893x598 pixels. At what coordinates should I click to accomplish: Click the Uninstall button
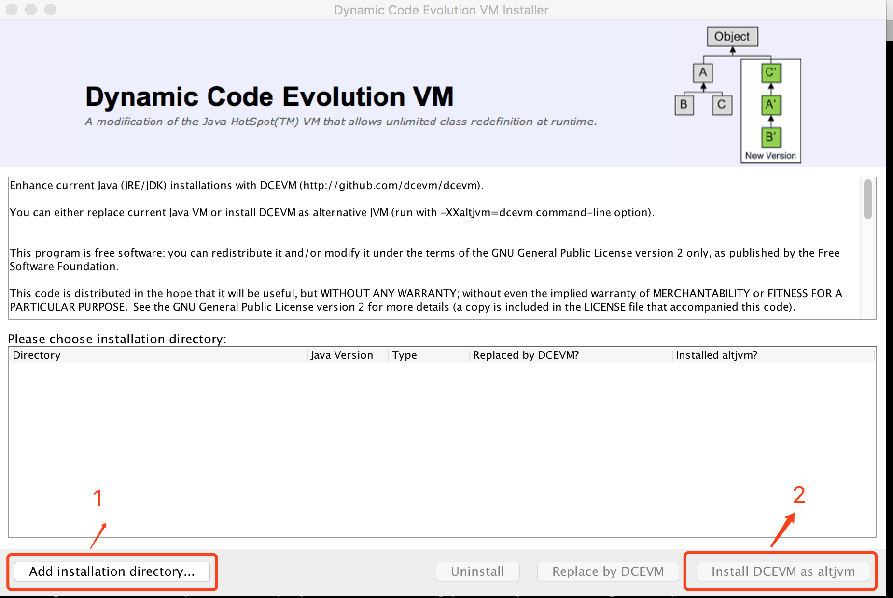(477, 571)
